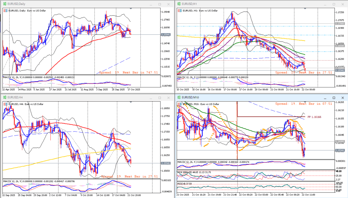Viewport: 348px width, 198px height.
Task: Activate the EURUSD,H4 window title bar
Action: point(68,97)
